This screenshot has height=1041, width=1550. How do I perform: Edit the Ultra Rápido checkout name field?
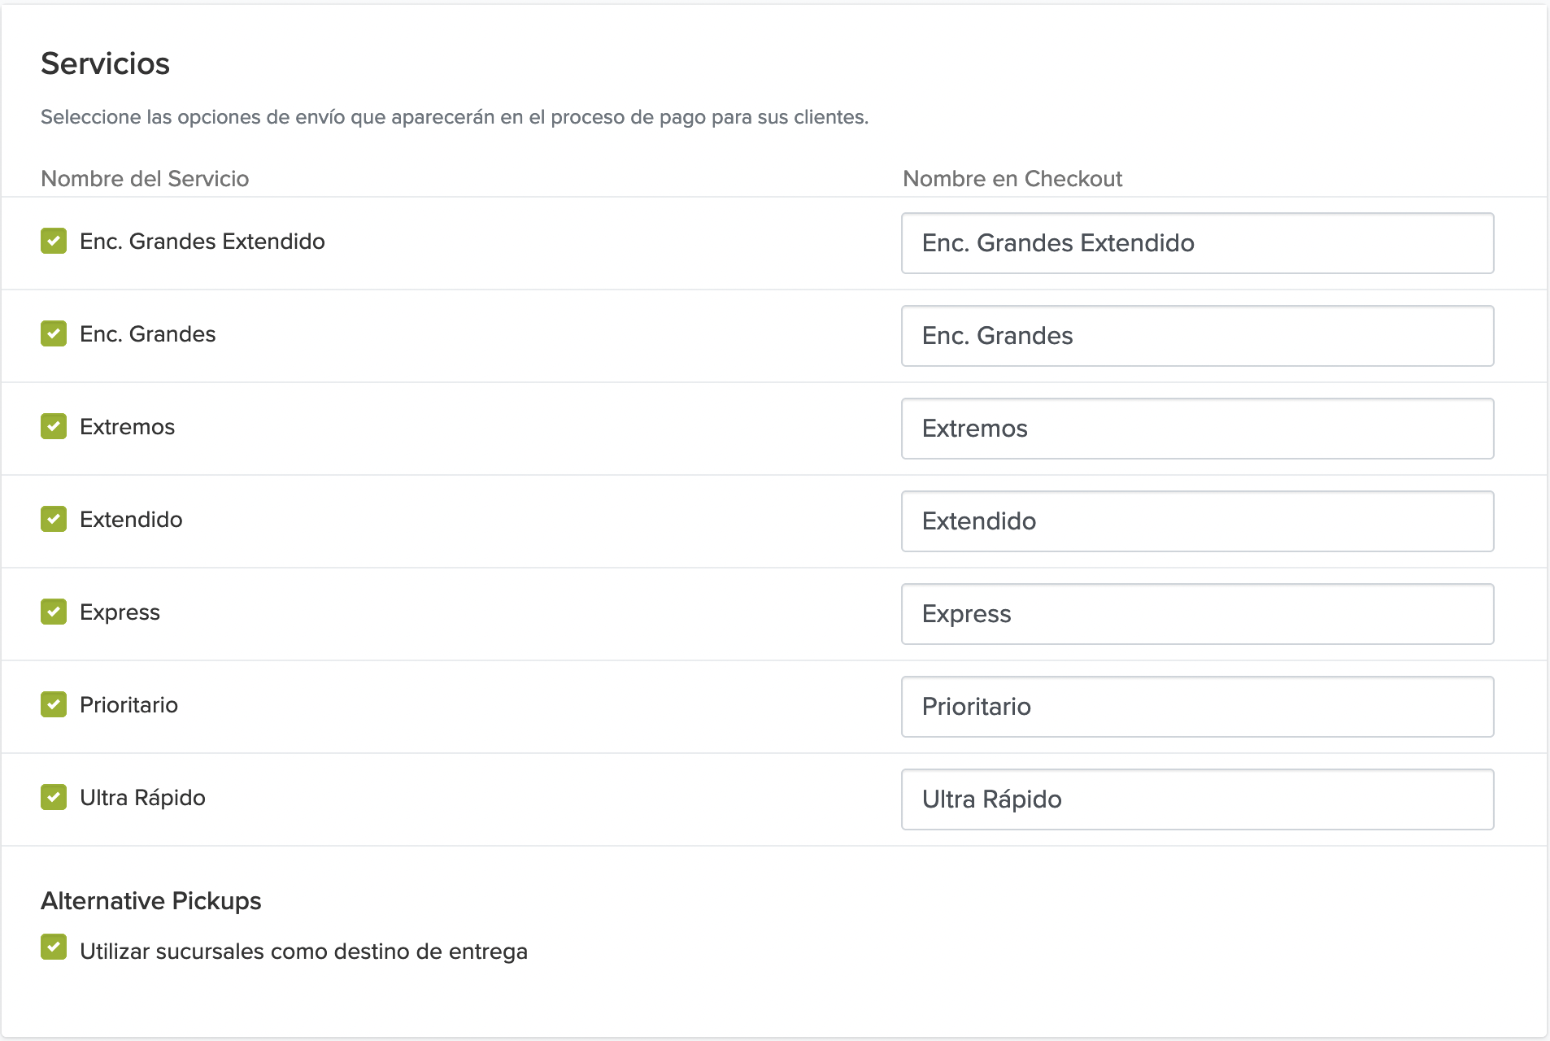[1197, 799]
